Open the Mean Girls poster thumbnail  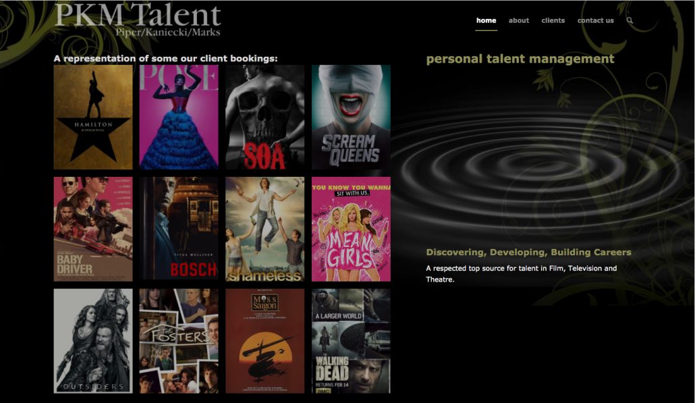(x=351, y=230)
